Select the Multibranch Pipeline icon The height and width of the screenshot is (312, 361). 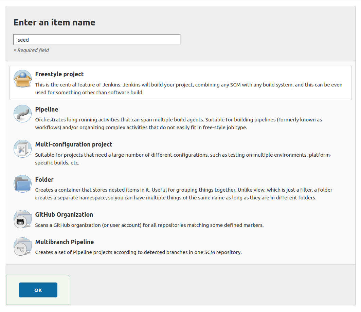point(22,247)
